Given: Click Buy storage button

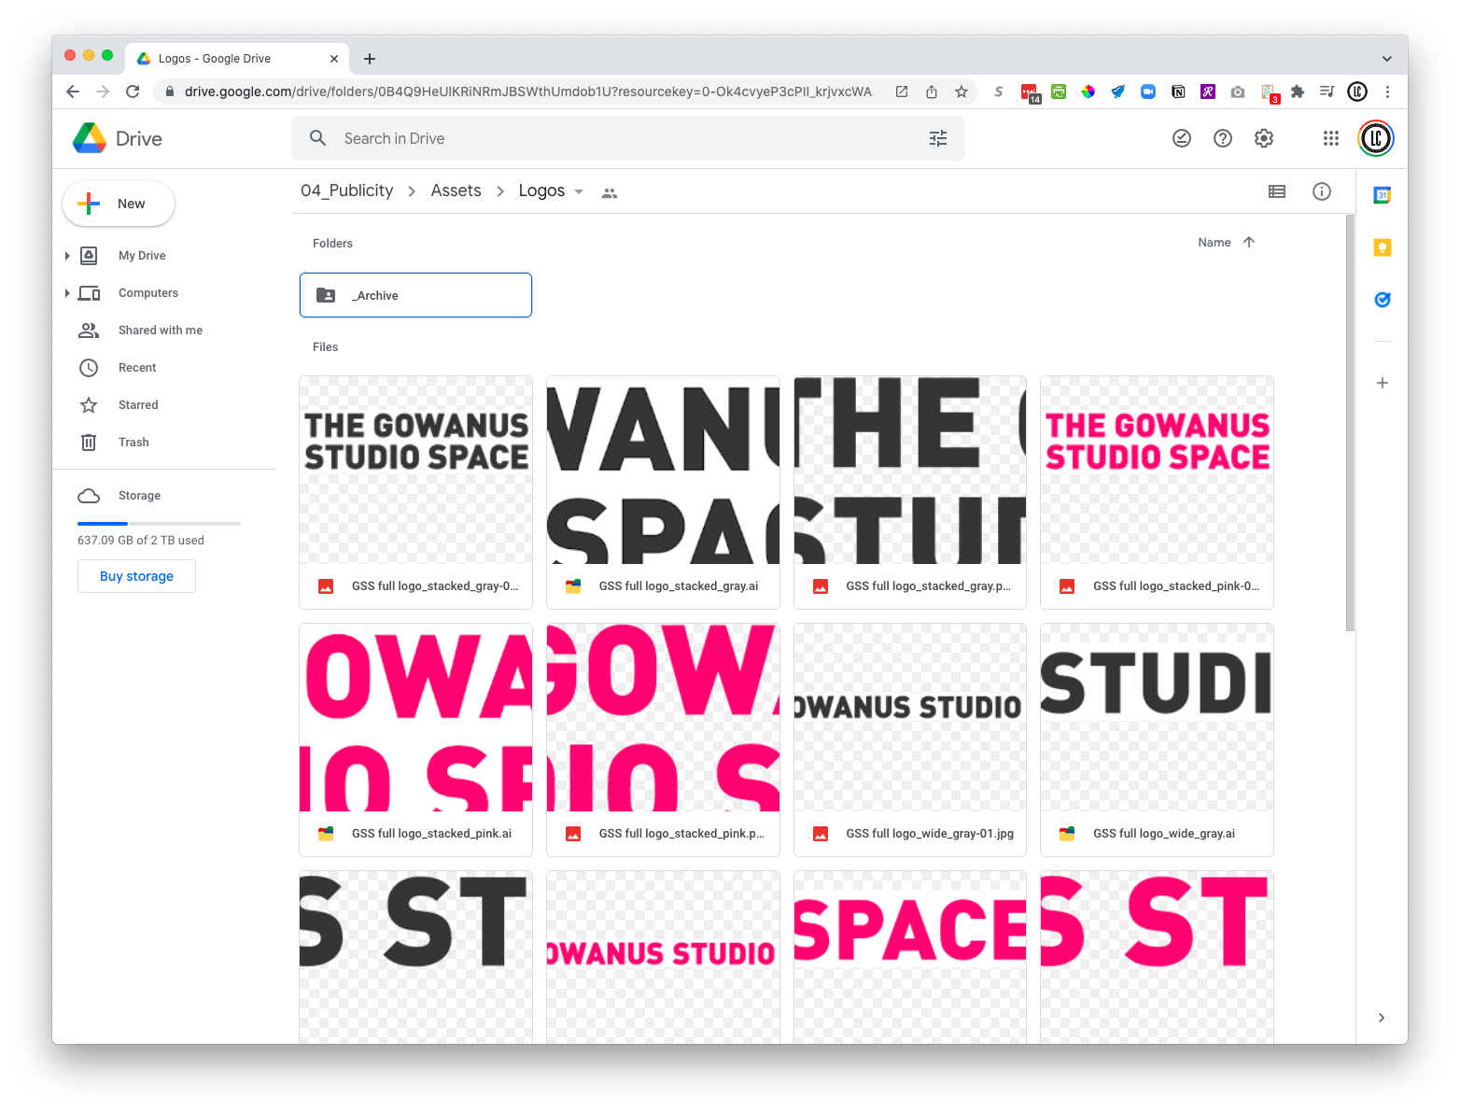Looking at the screenshot, I should 136,576.
